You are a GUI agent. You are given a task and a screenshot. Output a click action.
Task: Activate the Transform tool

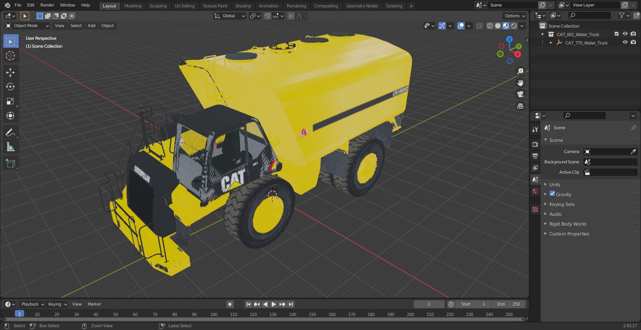click(x=10, y=116)
